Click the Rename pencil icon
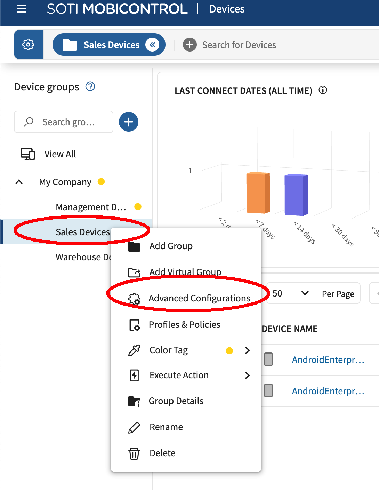This screenshot has height=490, width=379. click(x=134, y=427)
